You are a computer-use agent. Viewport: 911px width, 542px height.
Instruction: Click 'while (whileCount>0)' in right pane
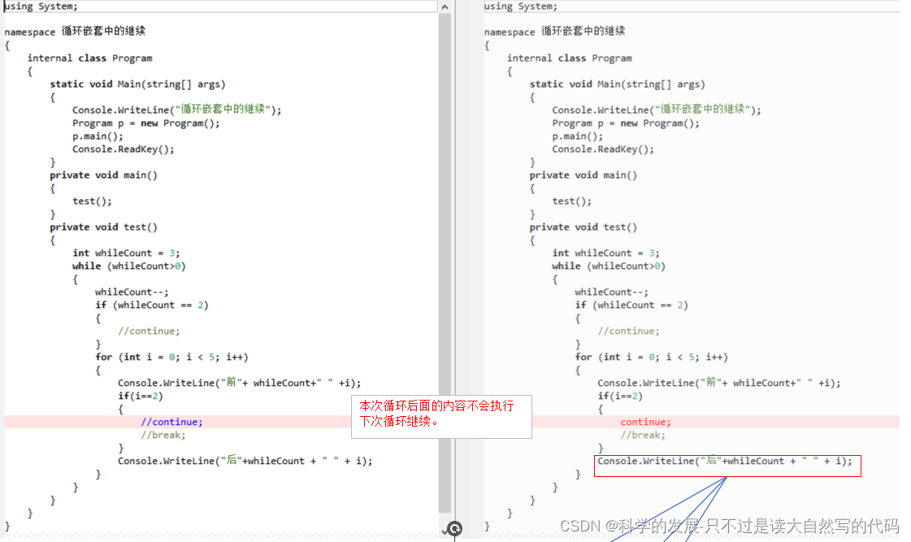(609, 266)
